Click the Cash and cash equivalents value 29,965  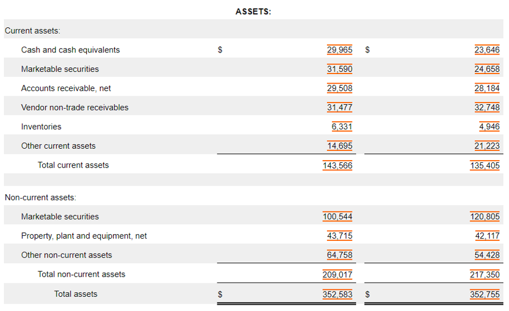point(340,50)
